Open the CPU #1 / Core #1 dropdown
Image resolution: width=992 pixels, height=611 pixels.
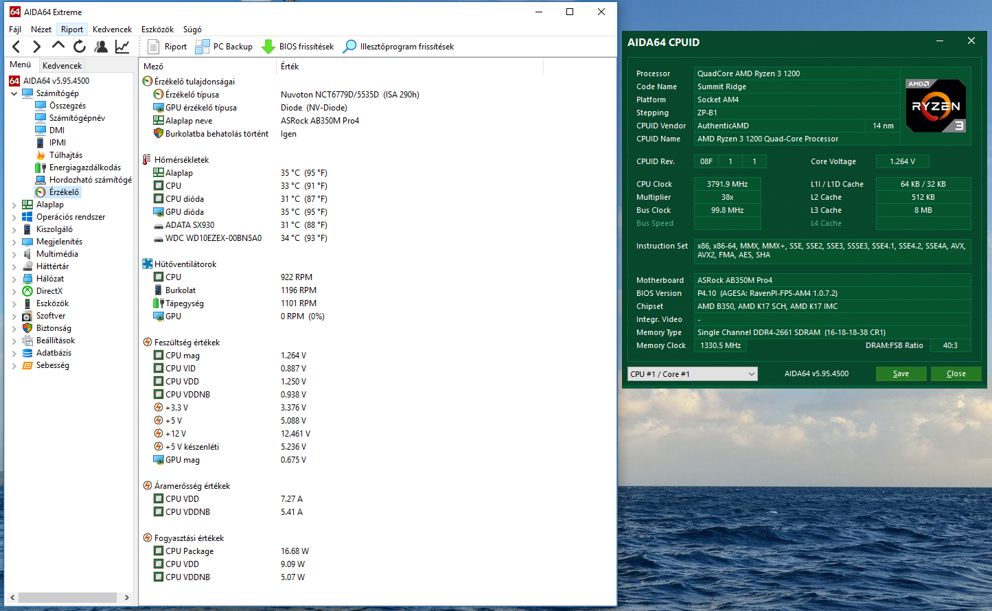pyautogui.click(x=693, y=374)
